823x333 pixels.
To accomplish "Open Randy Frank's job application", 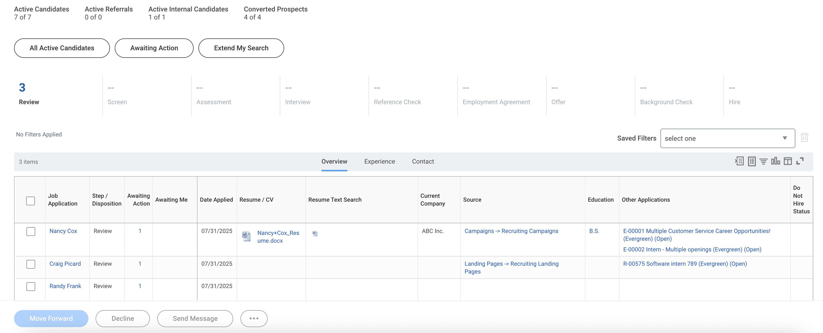I will (65, 286).
